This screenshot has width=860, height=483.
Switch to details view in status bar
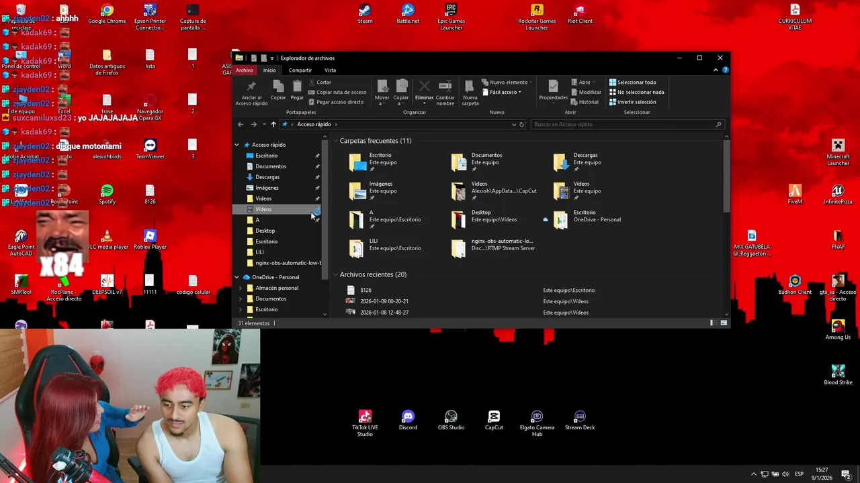[712, 323]
